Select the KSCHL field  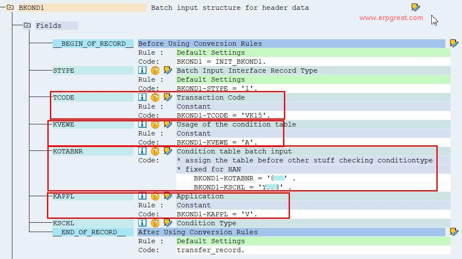(93, 223)
